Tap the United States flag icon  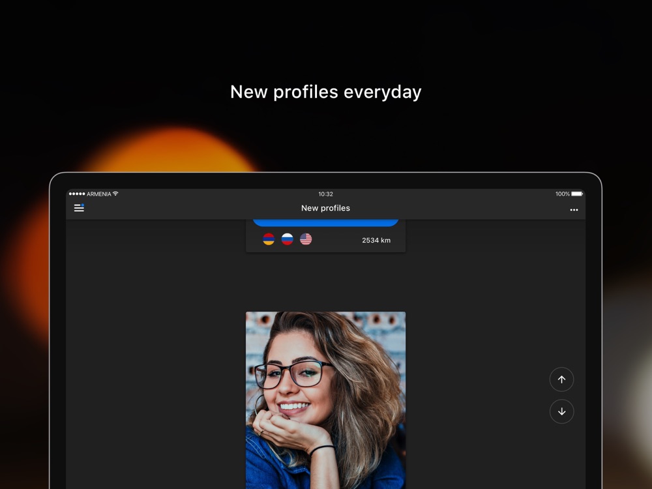click(x=306, y=239)
